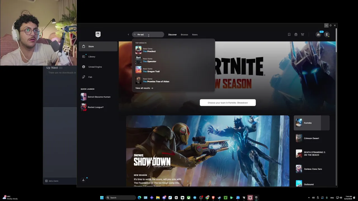Viewport: 358px width, 201px height.
Task: Select The Oregon Trail search result
Action: coord(173,70)
